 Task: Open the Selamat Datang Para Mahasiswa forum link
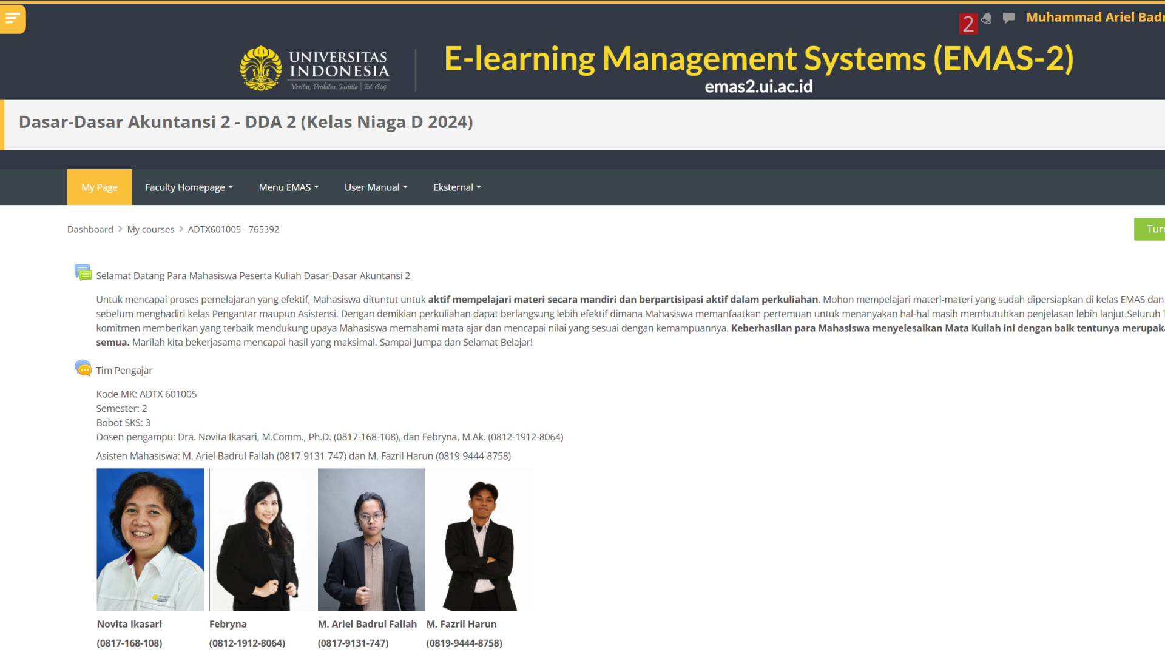tap(253, 276)
